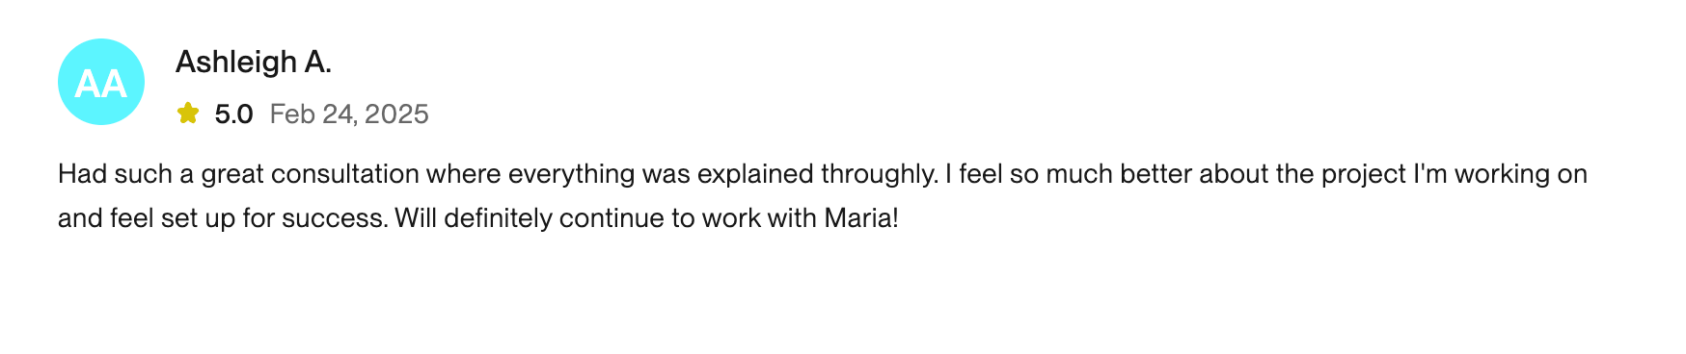This screenshot has height=354, width=1686.
Task: Click the word "Maria!" in the review
Action: [861, 217]
